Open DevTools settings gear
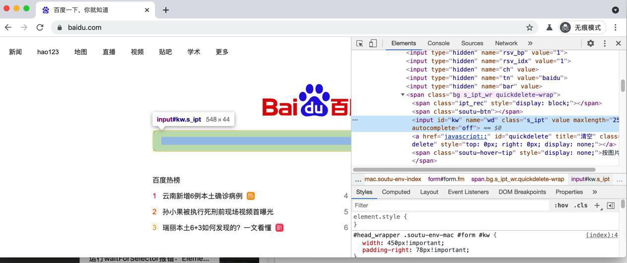Viewport: 627px width, 263px height. pyautogui.click(x=590, y=43)
